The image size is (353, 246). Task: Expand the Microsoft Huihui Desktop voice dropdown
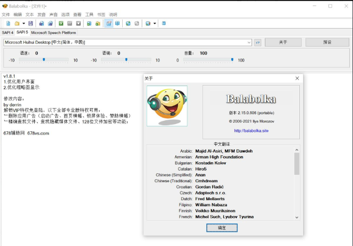(249, 42)
